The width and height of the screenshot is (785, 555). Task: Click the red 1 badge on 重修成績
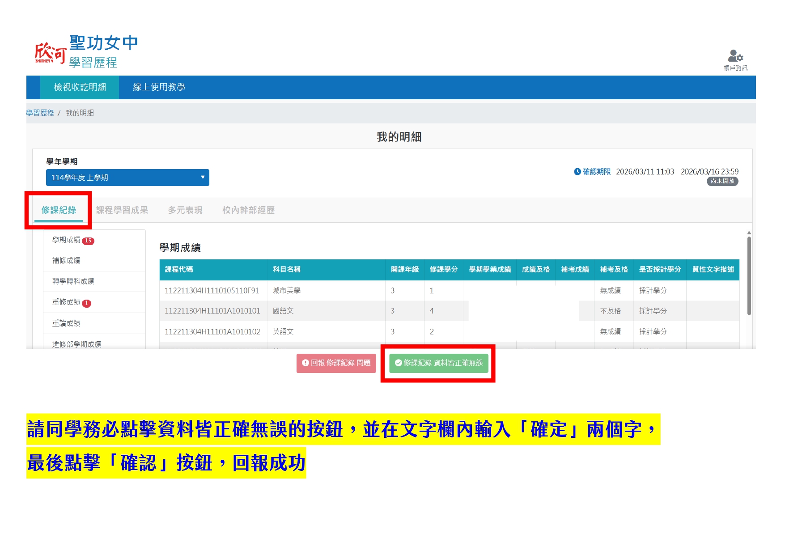pos(87,303)
